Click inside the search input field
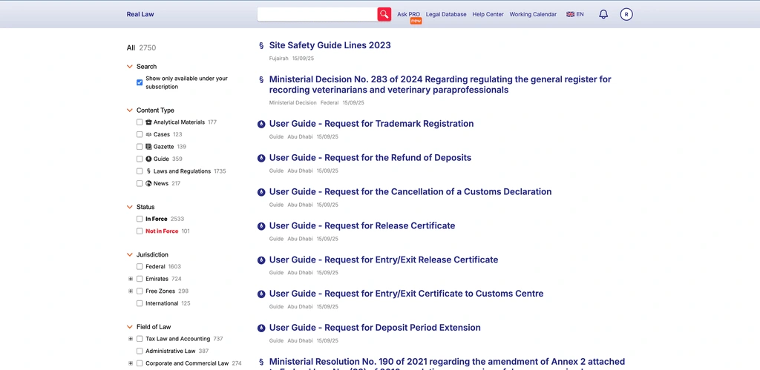Screen dimensions: 760x370 click(x=317, y=15)
